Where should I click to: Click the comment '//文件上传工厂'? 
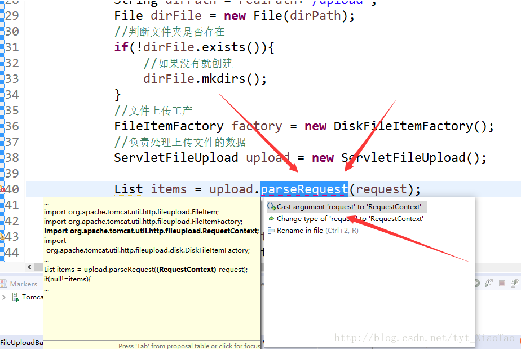153,111
